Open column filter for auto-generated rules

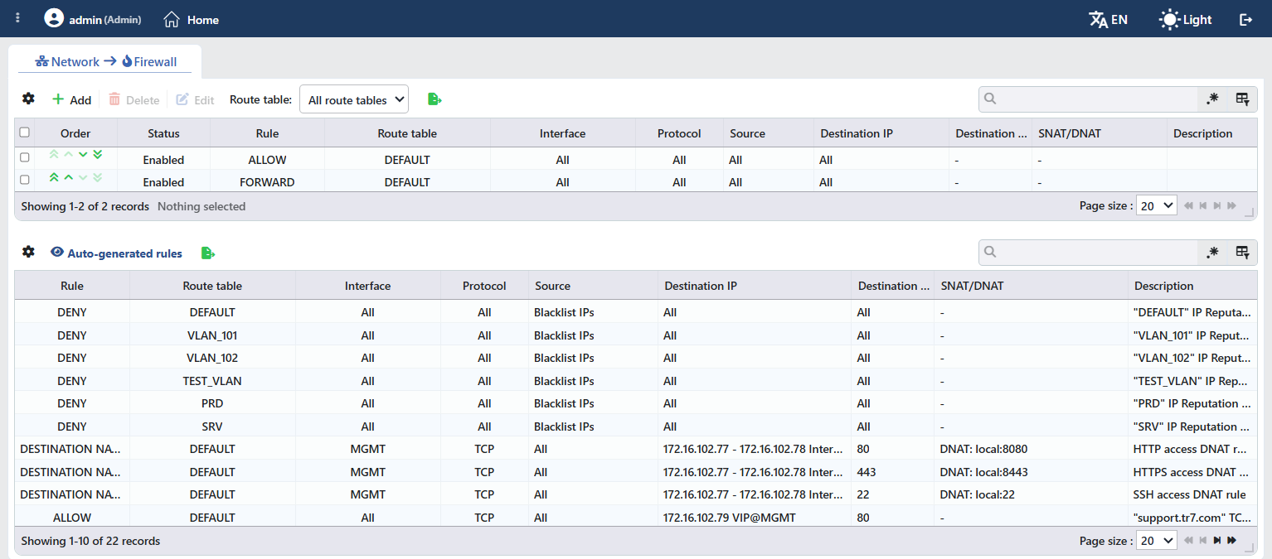(1242, 253)
